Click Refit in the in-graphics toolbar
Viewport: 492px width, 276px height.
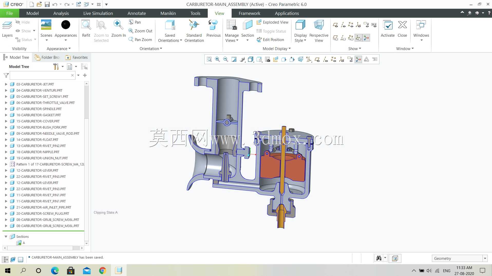(x=209, y=60)
